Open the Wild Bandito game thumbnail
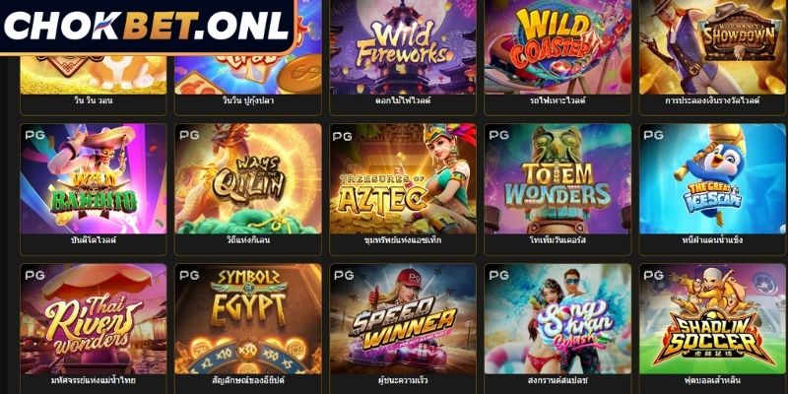The height and width of the screenshot is (394, 788). [94, 179]
